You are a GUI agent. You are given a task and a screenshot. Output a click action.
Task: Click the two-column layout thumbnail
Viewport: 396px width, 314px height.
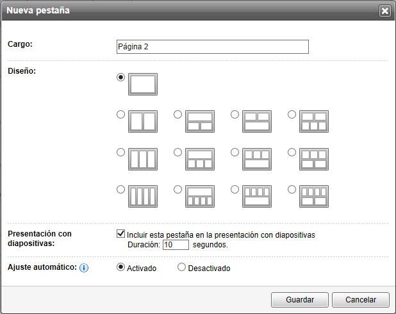[143, 121]
